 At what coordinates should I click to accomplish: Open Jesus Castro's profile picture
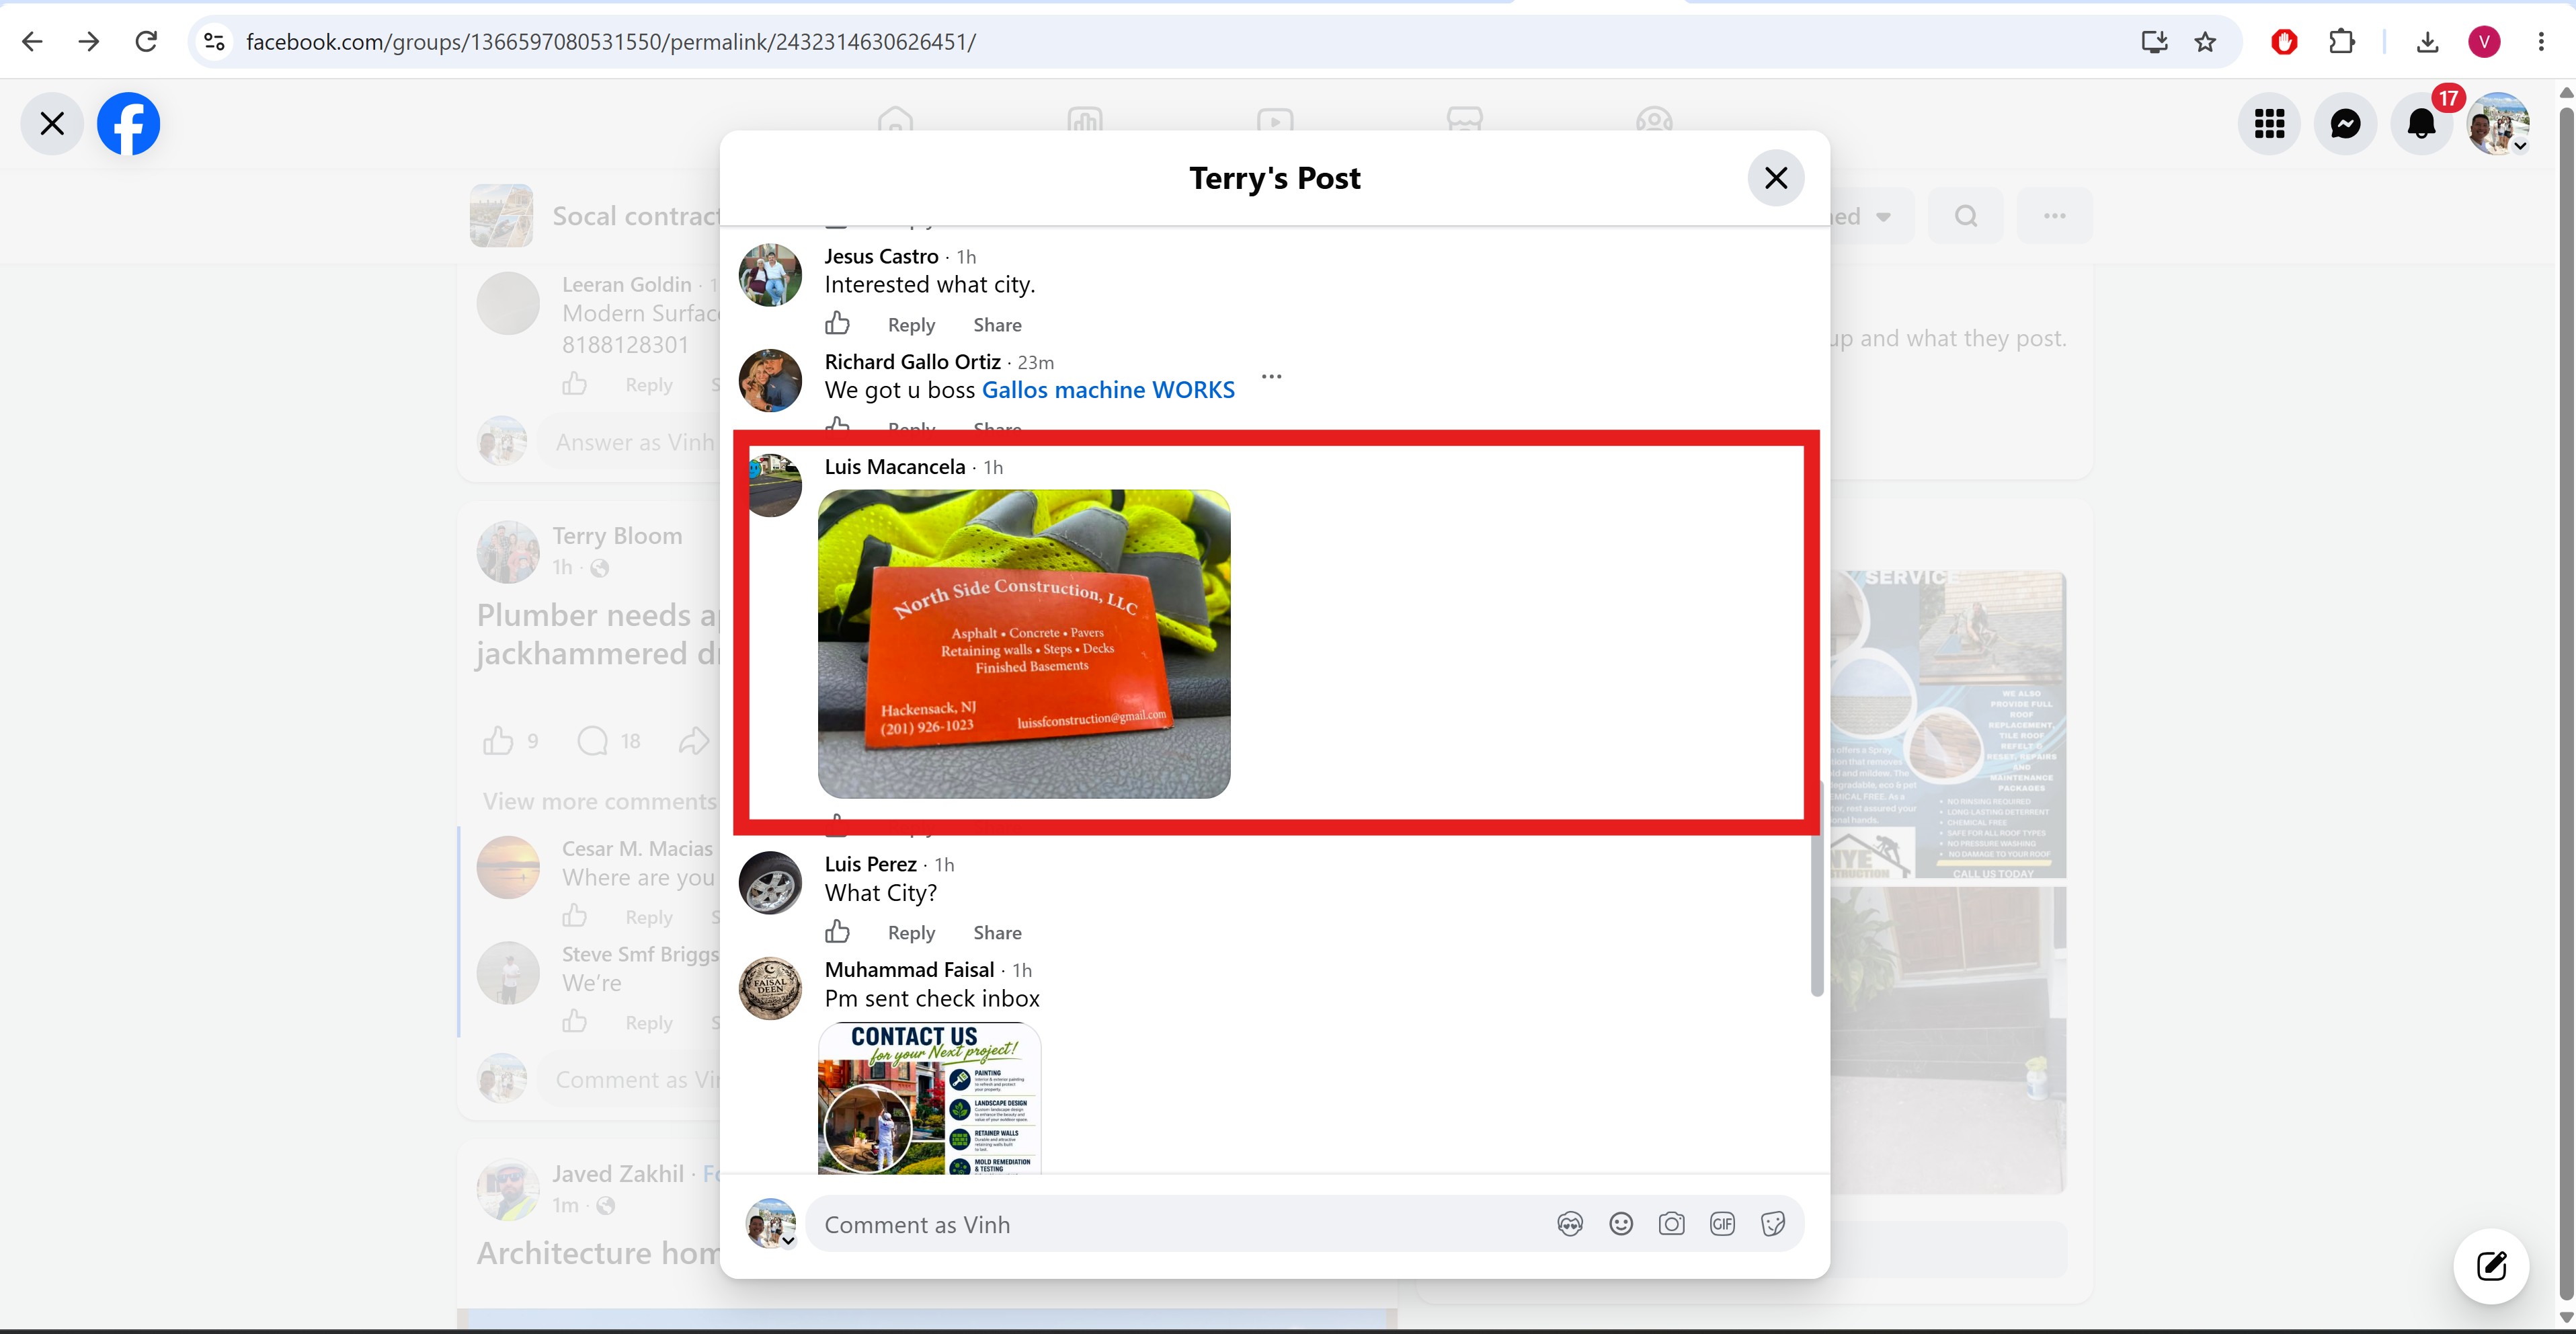pos(770,274)
